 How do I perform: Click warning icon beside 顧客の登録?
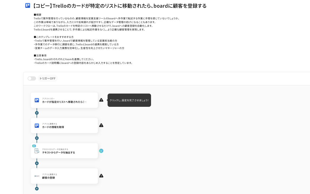tap(101, 176)
